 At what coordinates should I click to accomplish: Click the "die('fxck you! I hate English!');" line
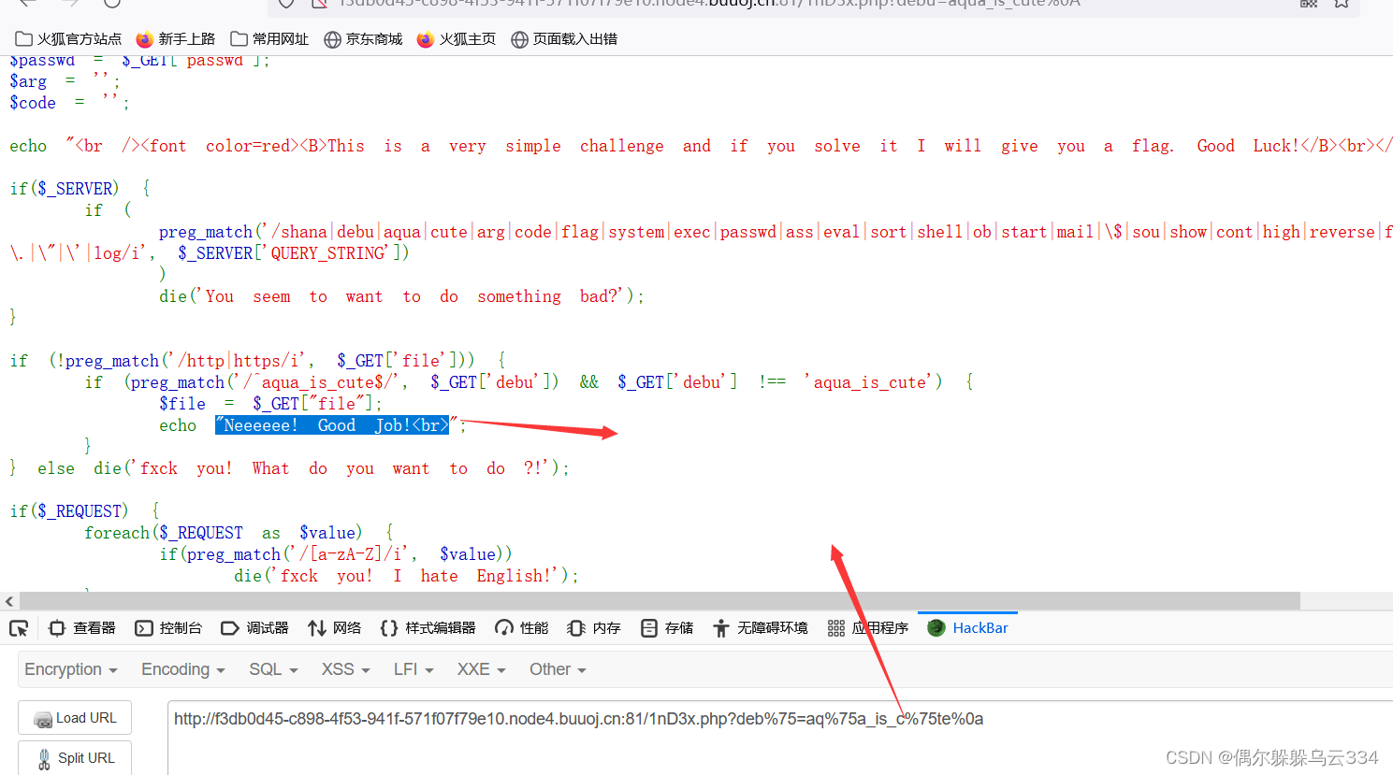tap(406, 576)
